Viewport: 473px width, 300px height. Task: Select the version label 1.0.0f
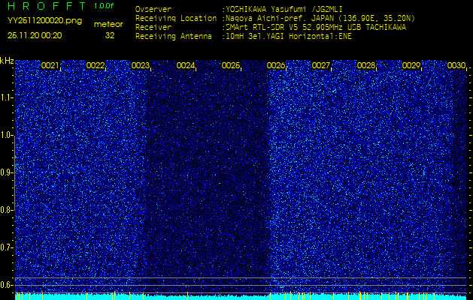[104, 6]
